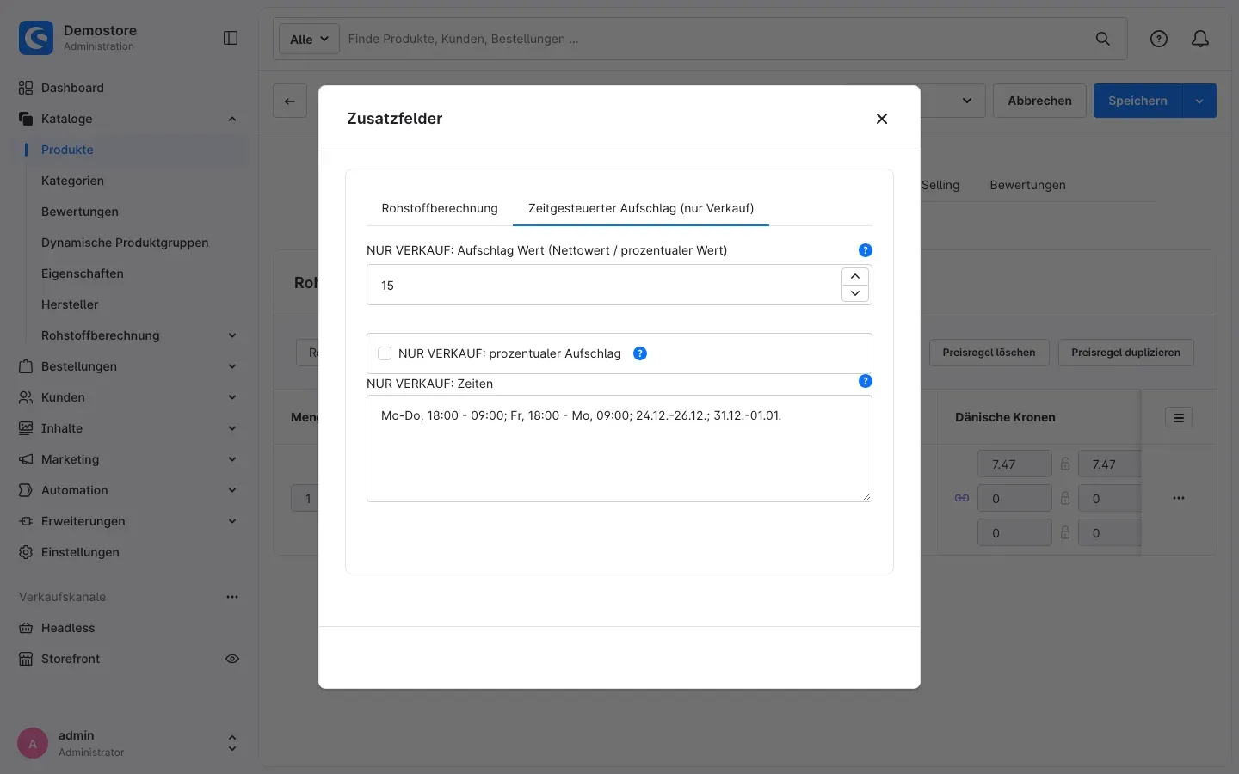Viewport: 1239px width, 774px height.
Task: Open notifications bell icon
Action: coord(1200,39)
